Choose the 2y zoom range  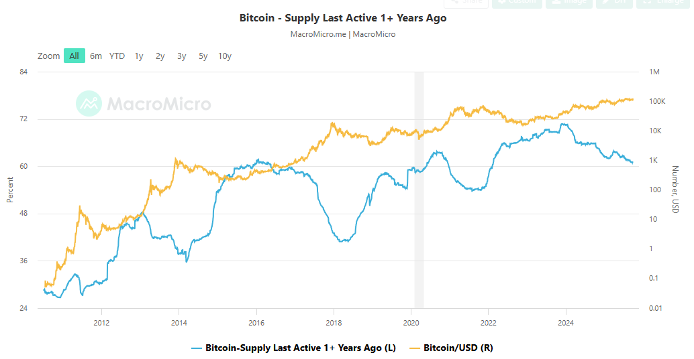(160, 56)
